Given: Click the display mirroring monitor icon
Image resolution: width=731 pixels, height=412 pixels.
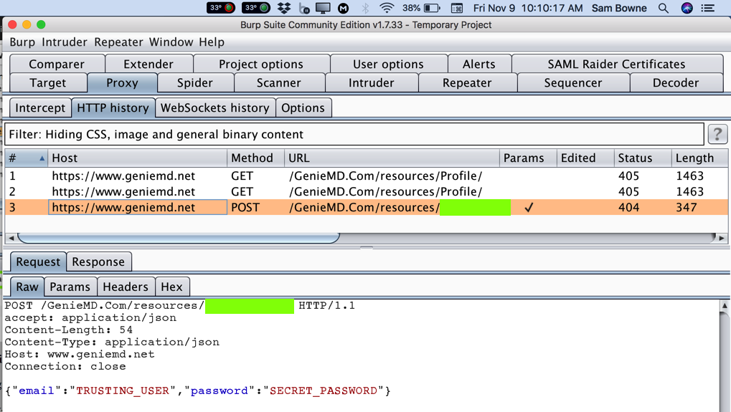Looking at the screenshot, I should tap(324, 8).
